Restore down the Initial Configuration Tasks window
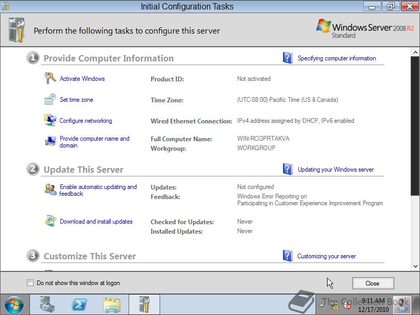The image size is (420, 315). point(391,6)
